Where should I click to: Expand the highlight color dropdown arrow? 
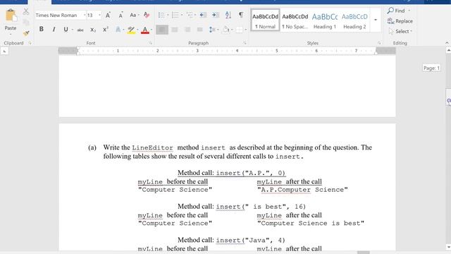click(x=138, y=30)
